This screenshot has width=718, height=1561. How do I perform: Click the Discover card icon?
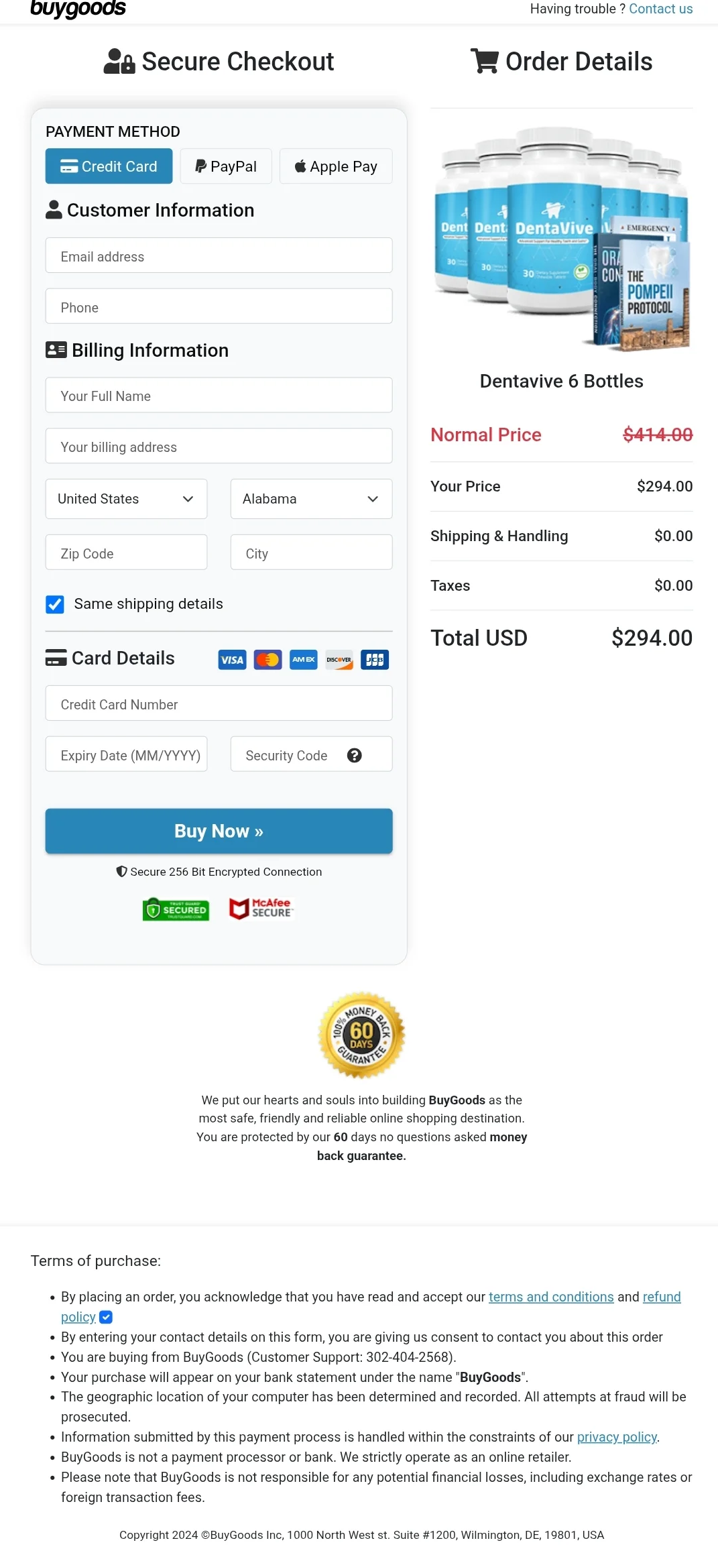(x=339, y=659)
